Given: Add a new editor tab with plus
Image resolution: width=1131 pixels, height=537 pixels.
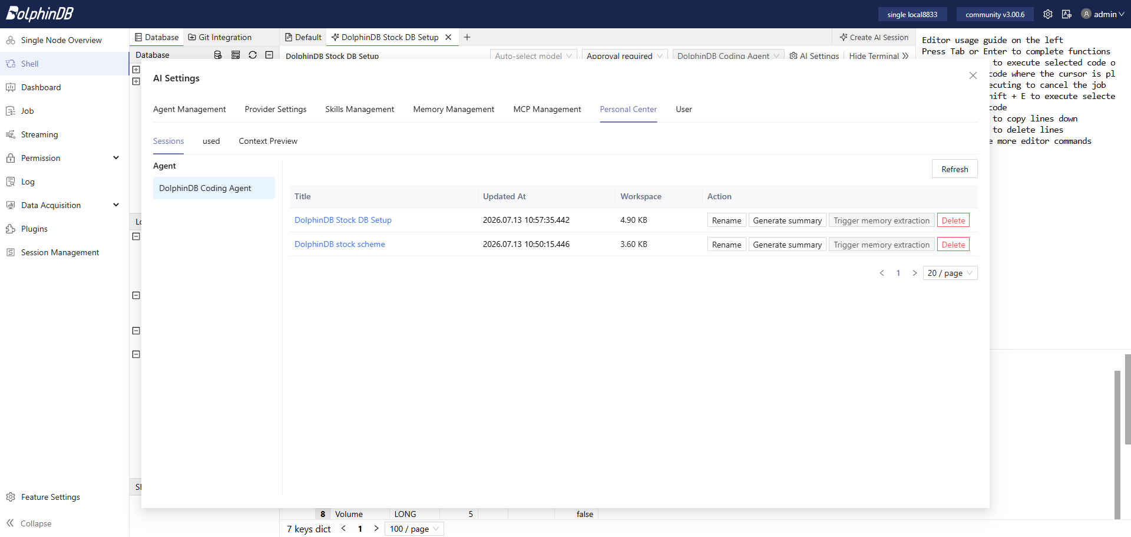Looking at the screenshot, I should 467,37.
